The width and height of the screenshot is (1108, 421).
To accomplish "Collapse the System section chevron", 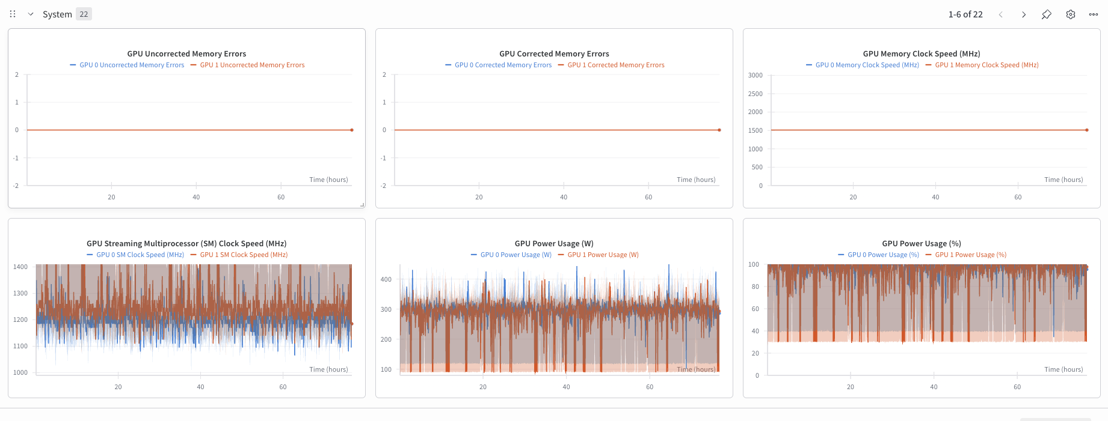I will [31, 14].
